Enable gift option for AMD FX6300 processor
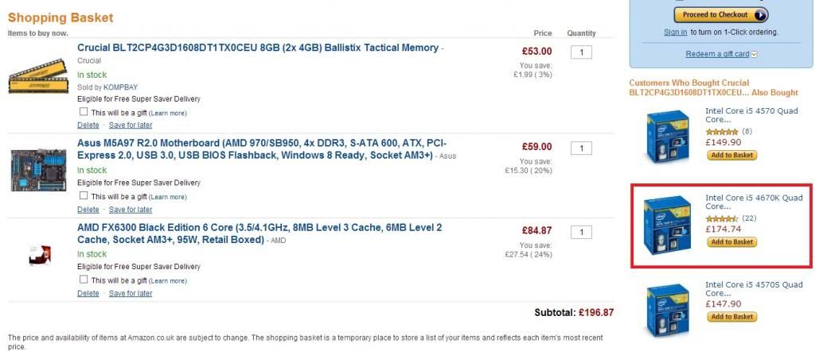Image resolution: width=815 pixels, height=351 pixels. click(x=84, y=280)
